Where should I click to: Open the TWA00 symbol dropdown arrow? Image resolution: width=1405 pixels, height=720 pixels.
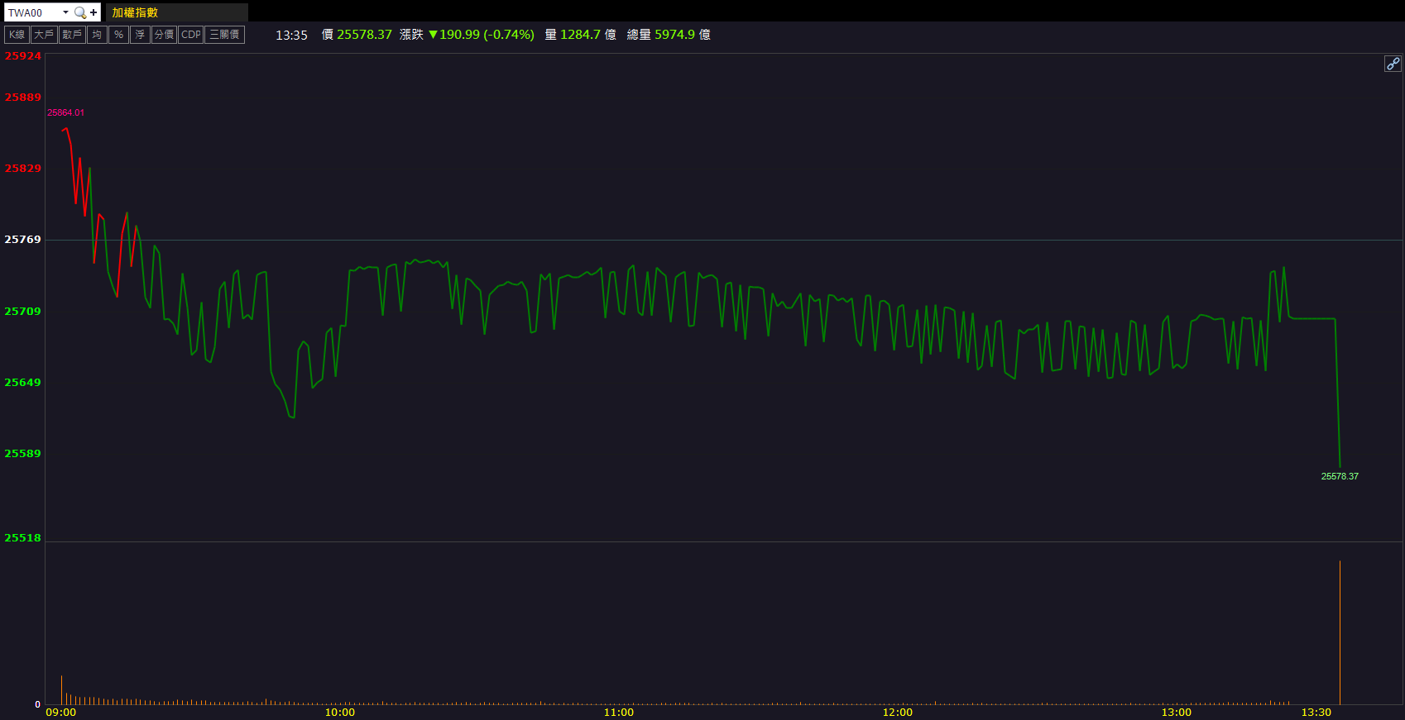[x=65, y=12]
